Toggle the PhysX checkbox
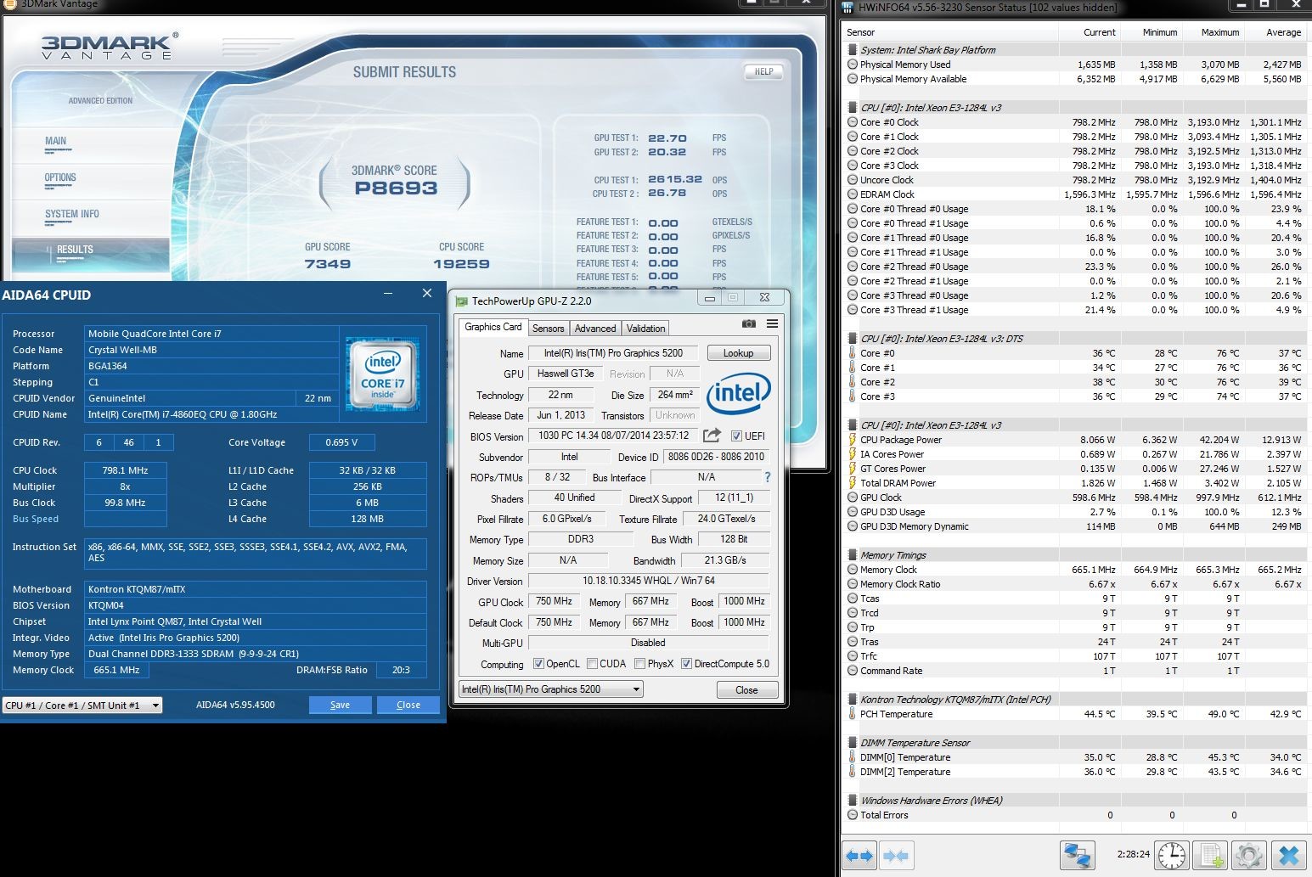 [x=639, y=664]
